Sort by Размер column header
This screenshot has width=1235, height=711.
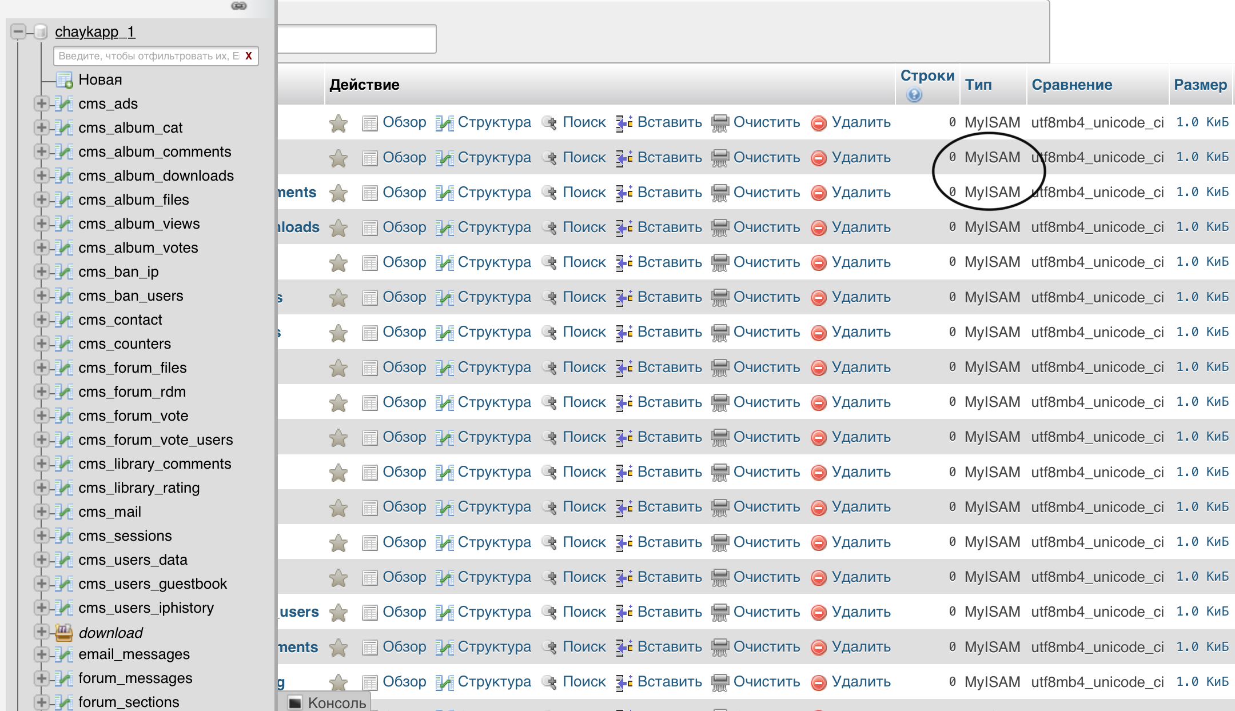pos(1200,85)
